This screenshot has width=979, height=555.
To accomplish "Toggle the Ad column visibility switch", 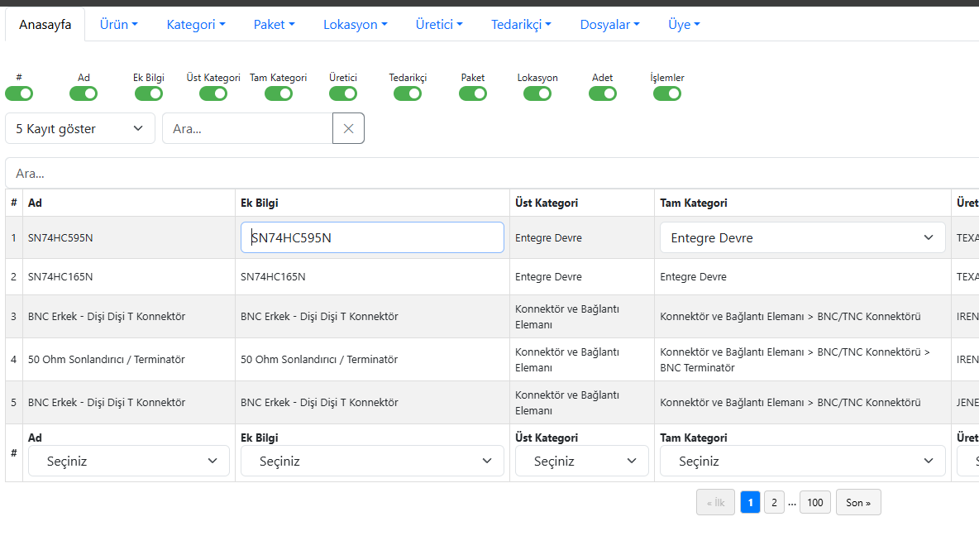I will point(84,93).
